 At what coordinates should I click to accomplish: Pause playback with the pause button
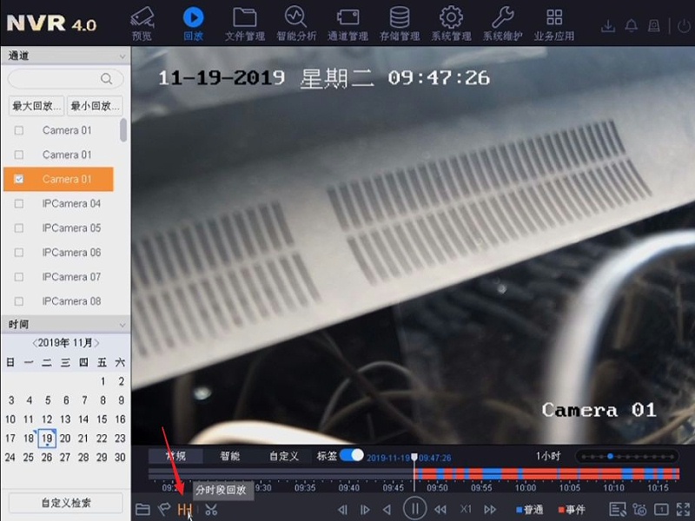[415, 510]
